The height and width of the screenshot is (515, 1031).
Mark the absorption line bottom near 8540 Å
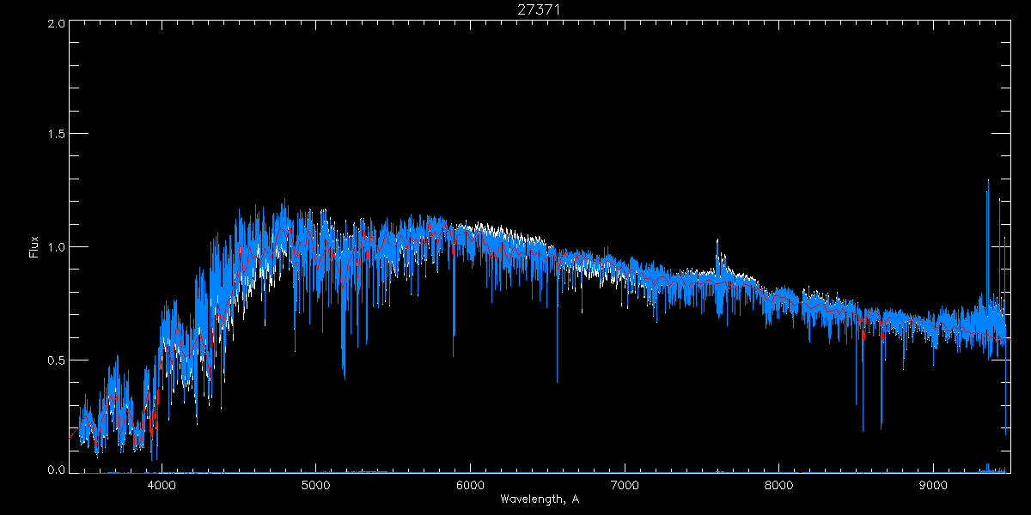tap(863, 430)
